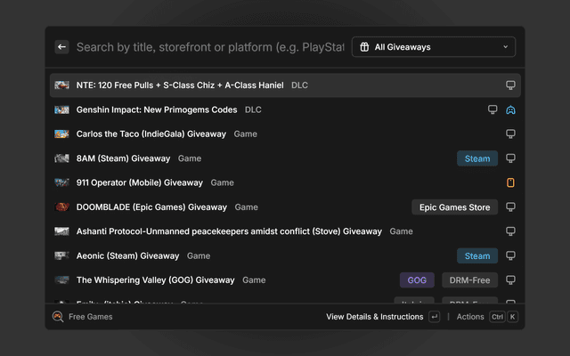Screen dimensions: 570x356
Task: Click PC monitor icon on DOOMBLADE row
Action: [510, 207]
